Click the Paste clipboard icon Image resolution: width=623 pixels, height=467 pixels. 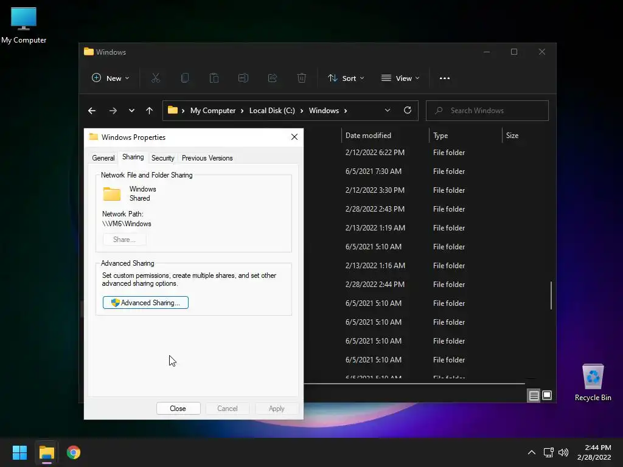(214, 78)
